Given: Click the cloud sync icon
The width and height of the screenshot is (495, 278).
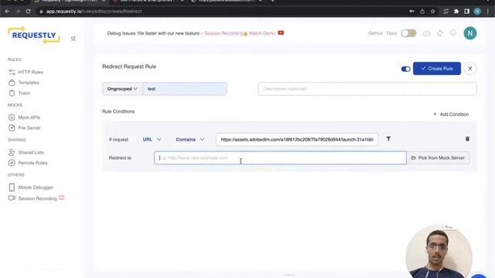Looking at the screenshot, I should pos(427,33).
